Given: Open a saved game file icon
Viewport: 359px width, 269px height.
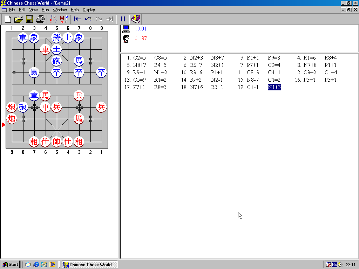Looking at the screenshot, I should pyautogui.click(x=19, y=19).
